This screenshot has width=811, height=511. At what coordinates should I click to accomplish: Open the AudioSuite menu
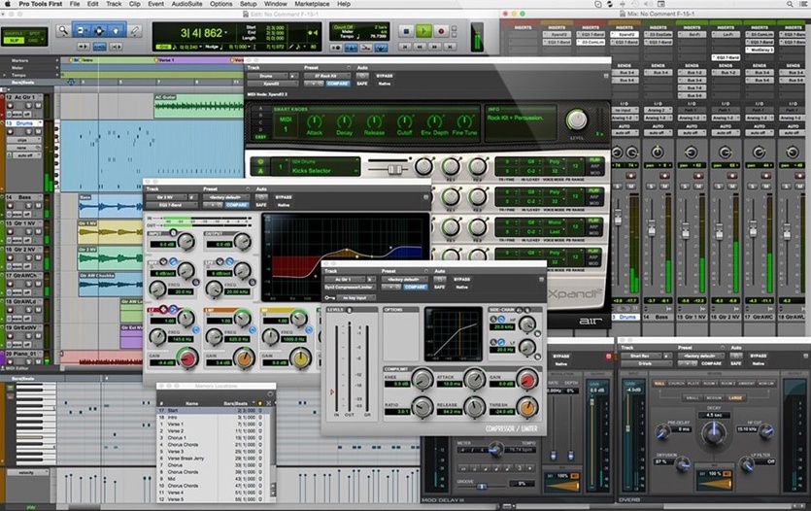click(x=187, y=5)
